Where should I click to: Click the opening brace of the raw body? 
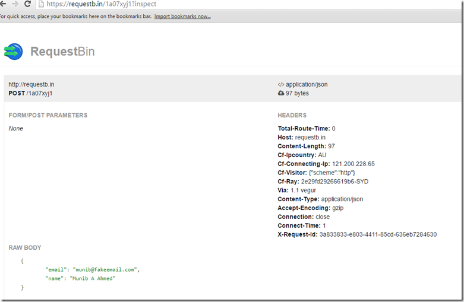click(22, 261)
